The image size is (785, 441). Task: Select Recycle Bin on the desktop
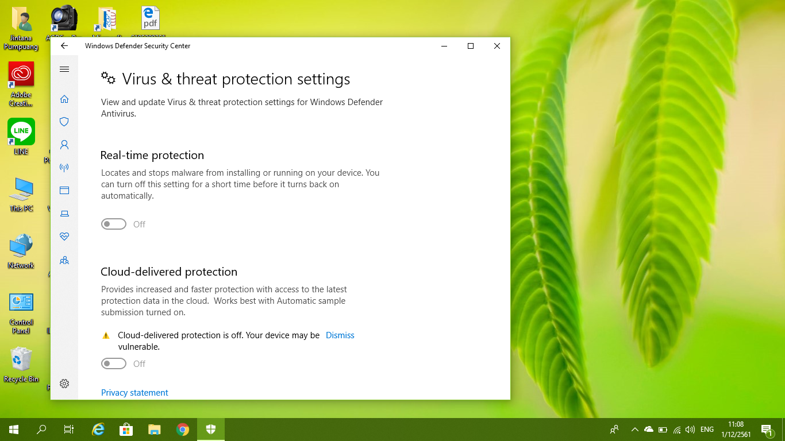pos(21,365)
